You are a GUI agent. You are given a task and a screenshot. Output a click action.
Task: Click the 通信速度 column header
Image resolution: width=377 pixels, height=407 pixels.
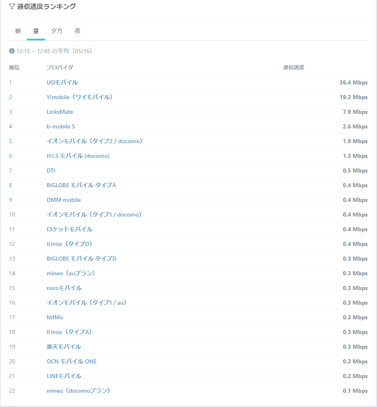point(294,67)
